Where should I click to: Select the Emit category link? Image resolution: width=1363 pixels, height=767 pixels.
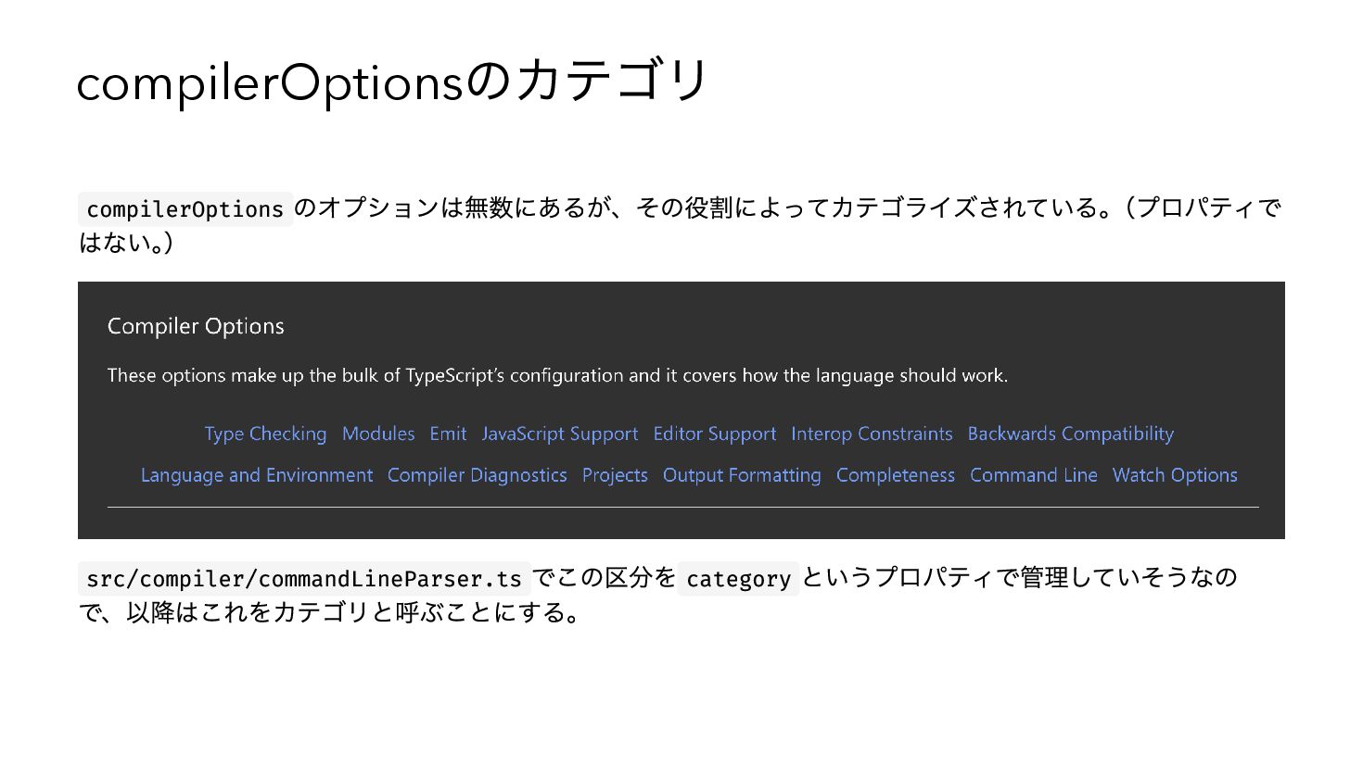tap(448, 434)
